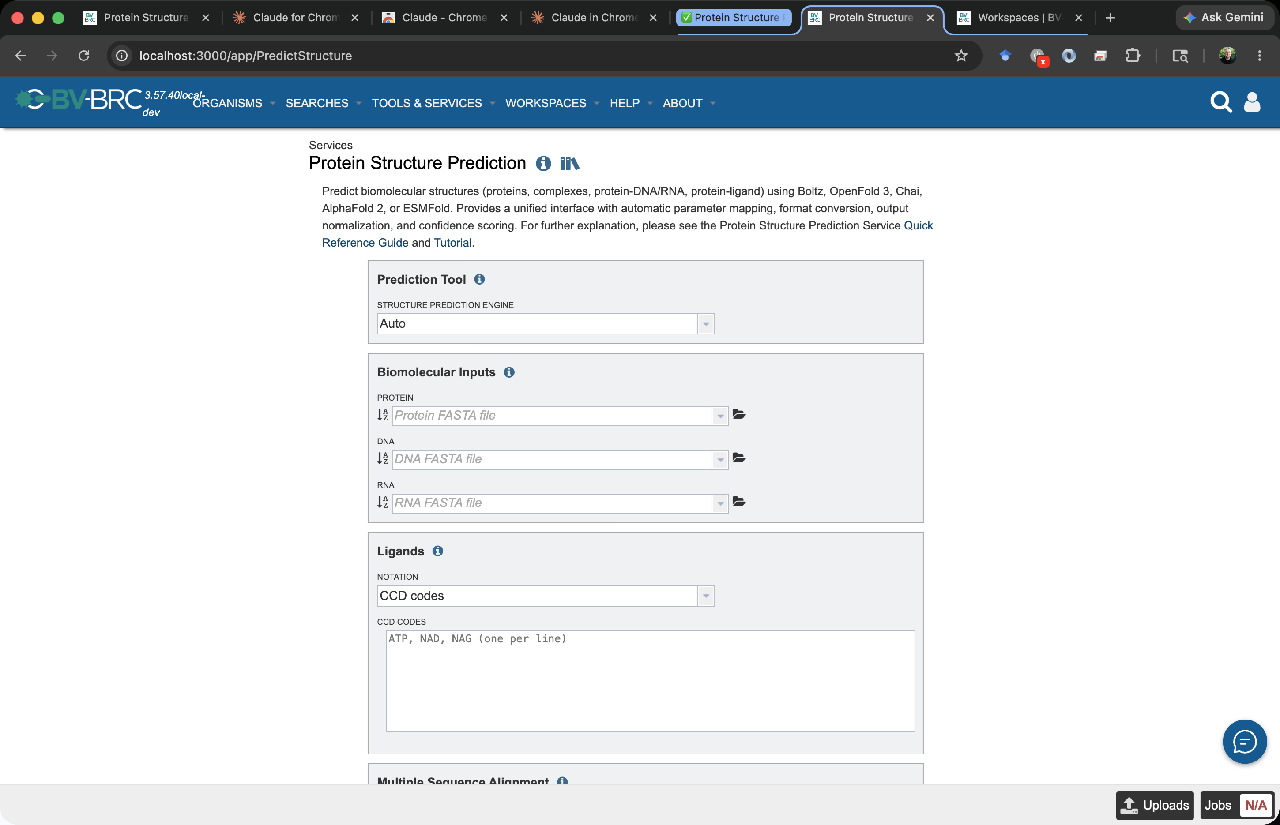Open the site search magnifier icon
Screen dimensions: 1280x825
pos(1221,102)
